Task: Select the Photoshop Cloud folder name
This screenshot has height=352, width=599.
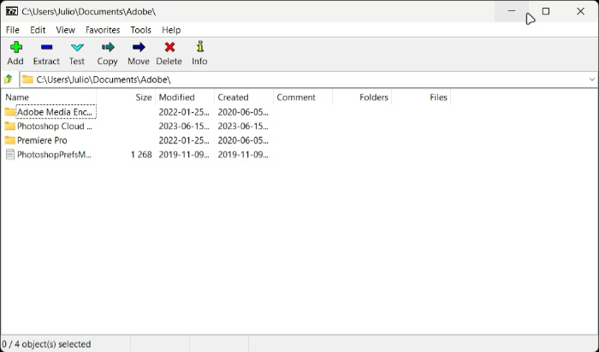Action: [55, 126]
